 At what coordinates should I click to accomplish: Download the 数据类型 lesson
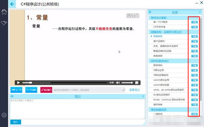click(194, 37)
